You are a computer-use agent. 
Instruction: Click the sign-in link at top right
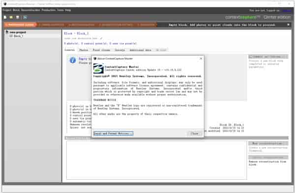pyautogui.click(x=287, y=10)
